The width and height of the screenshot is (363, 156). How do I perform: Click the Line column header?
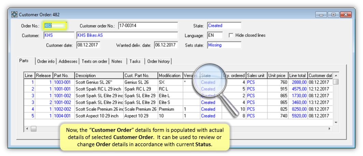click(x=29, y=75)
